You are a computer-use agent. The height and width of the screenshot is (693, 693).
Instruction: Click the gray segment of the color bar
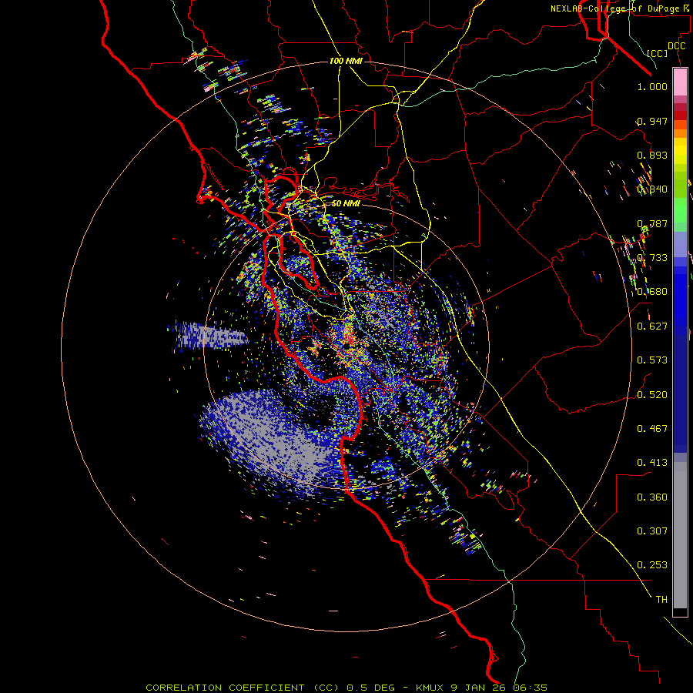click(x=680, y=535)
